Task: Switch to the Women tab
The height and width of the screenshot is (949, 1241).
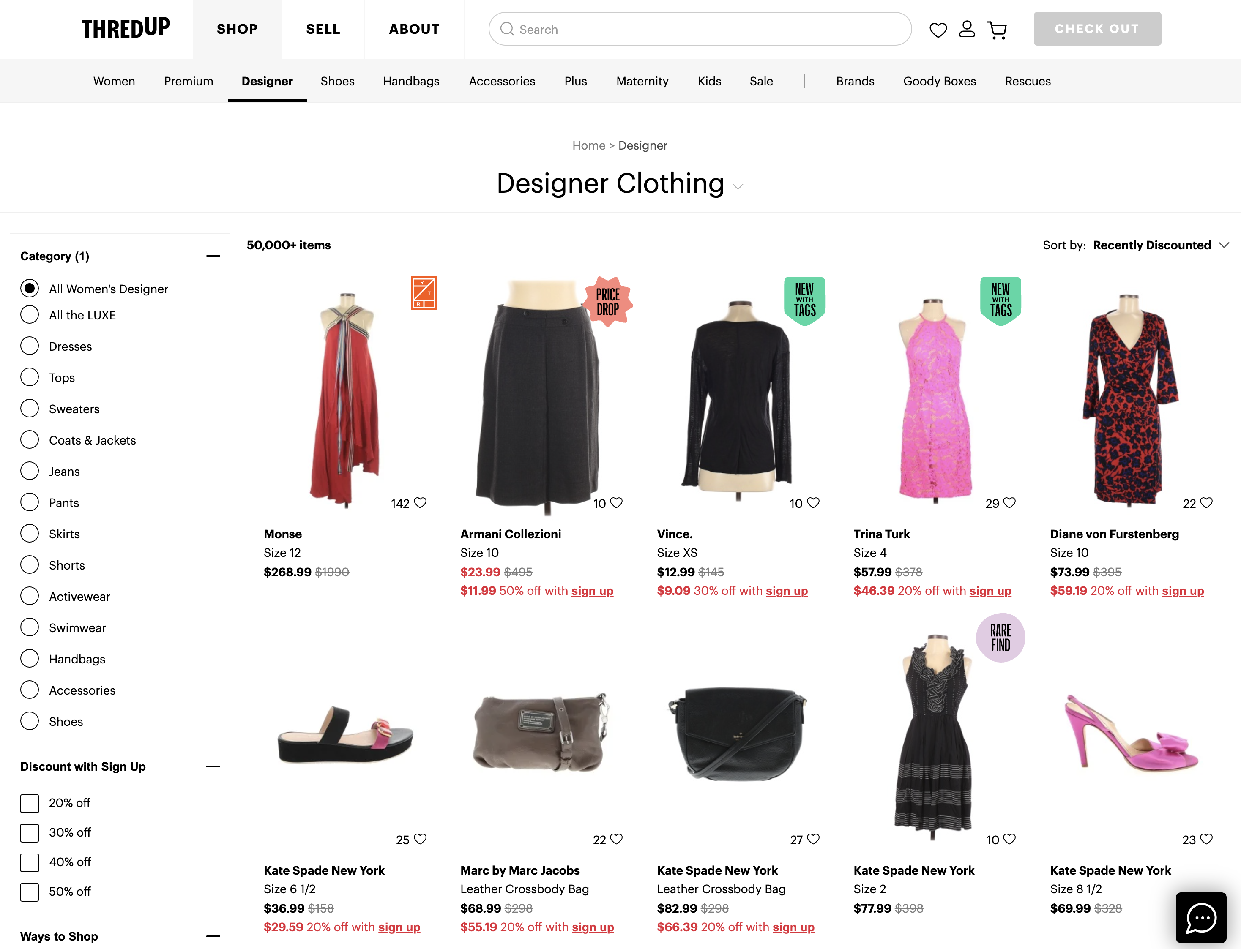Action: coord(114,82)
